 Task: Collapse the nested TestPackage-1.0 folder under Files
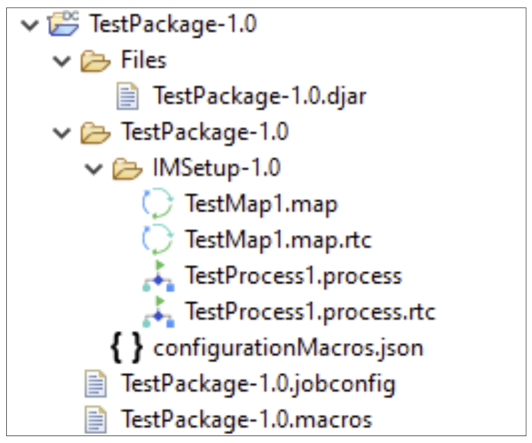pyautogui.click(x=60, y=133)
